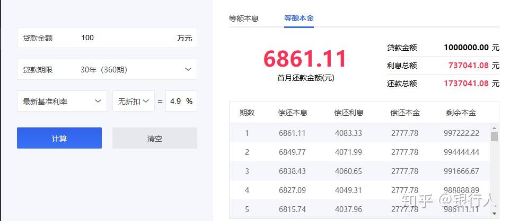Click the 1000000.00 loan amount value
This screenshot has width=510, height=221.
point(466,48)
